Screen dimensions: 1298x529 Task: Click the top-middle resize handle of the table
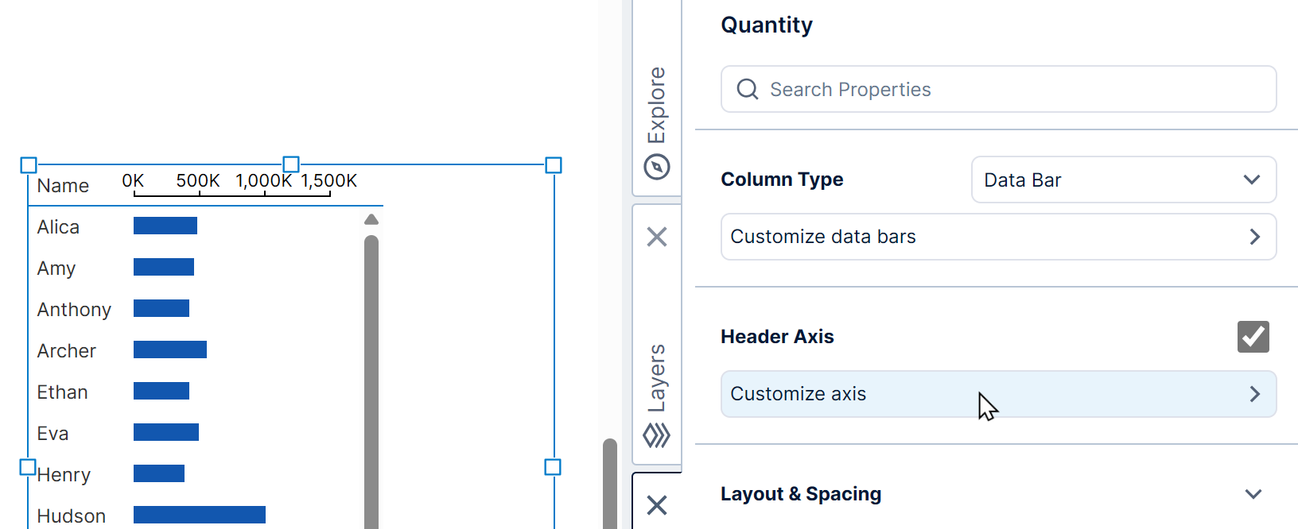click(291, 164)
